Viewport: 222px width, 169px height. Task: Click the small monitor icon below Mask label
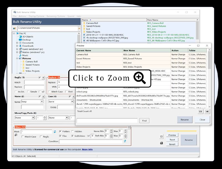(16, 135)
